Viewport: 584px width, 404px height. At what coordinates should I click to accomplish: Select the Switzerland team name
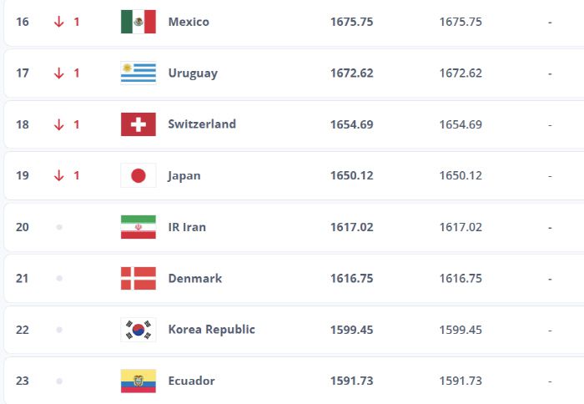click(202, 124)
